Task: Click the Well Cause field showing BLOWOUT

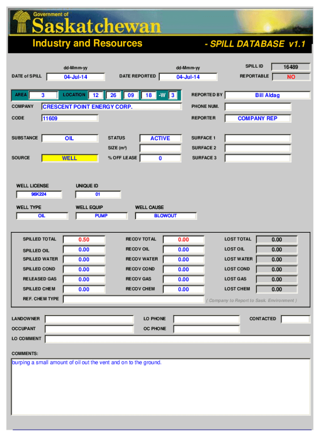Action: (x=165, y=216)
